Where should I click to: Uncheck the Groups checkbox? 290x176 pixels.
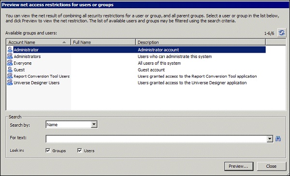pyautogui.click(x=48, y=150)
